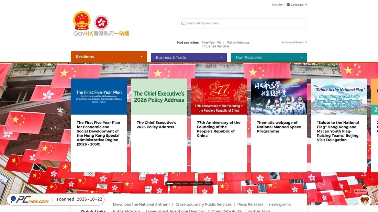Open the Advanced Search link

click(x=294, y=42)
